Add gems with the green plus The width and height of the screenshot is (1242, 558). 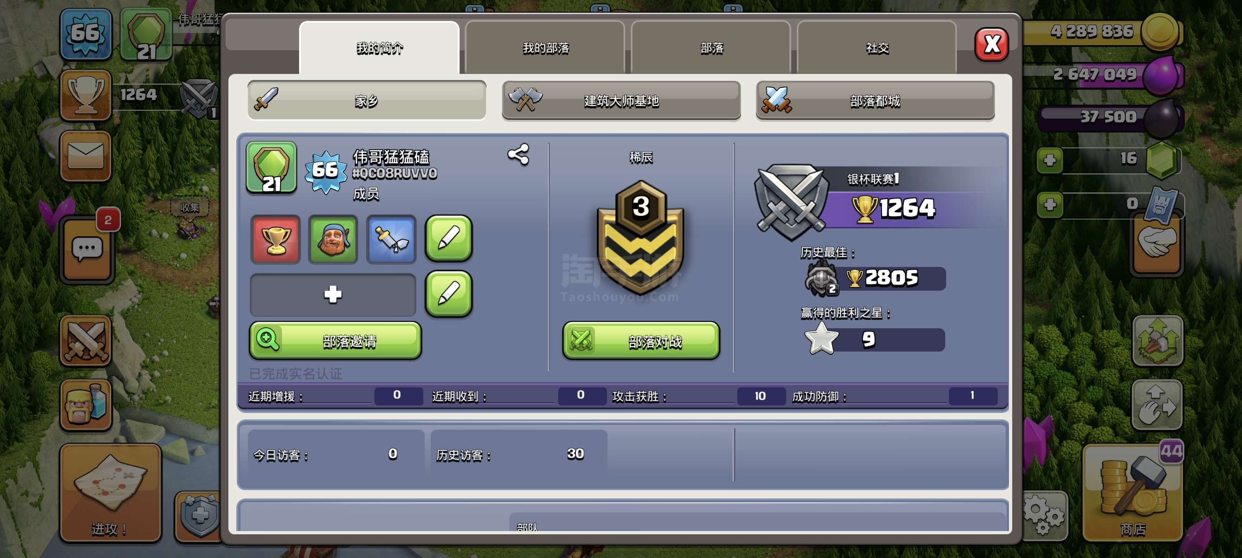pos(1049,160)
